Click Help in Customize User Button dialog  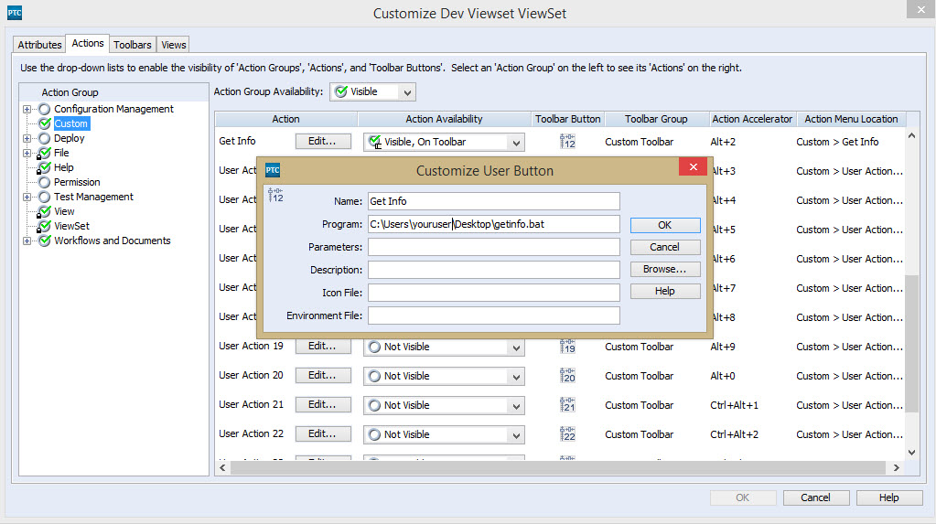665,291
